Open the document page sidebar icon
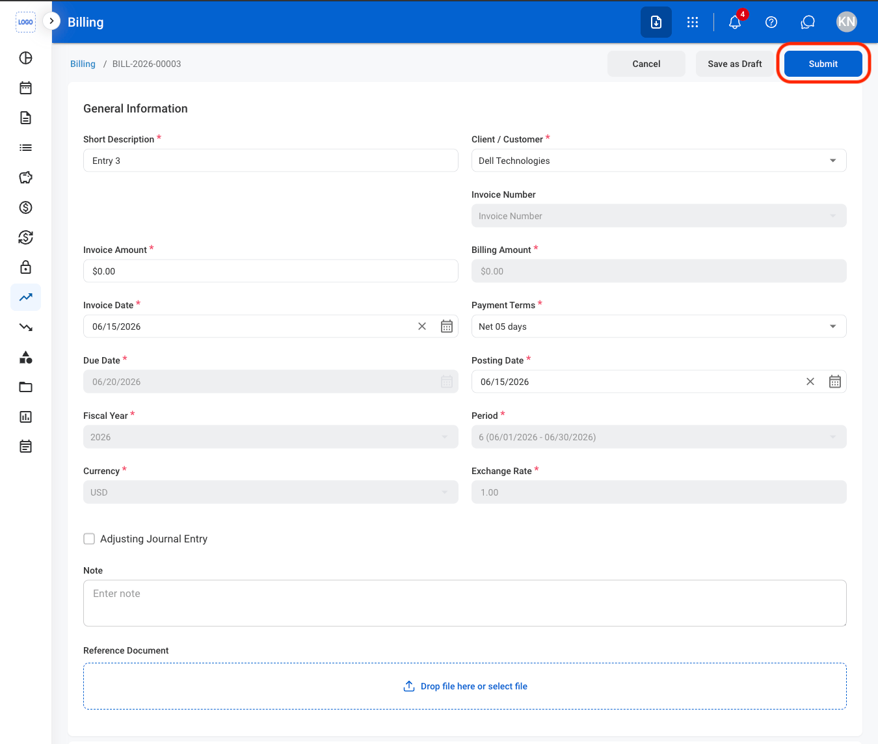 pyautogui.click(x=25, y=118)
